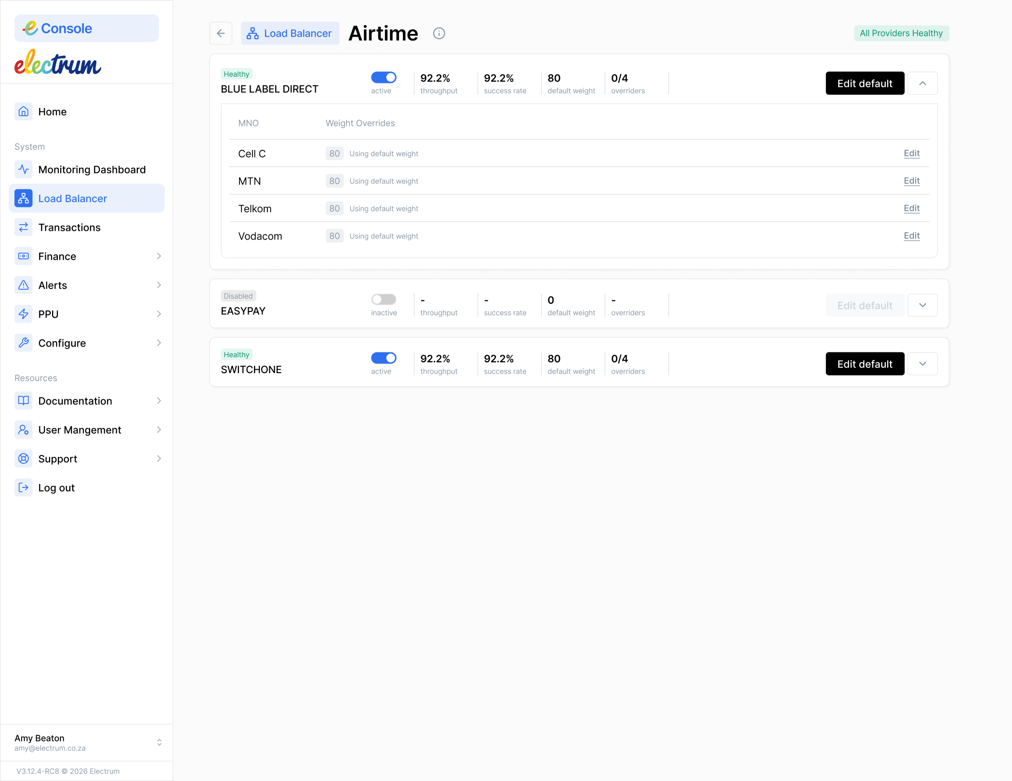Viewport: 1012px width, 781px height.
Task: Click the User Mangement person icon
Action: coord(23,430)
